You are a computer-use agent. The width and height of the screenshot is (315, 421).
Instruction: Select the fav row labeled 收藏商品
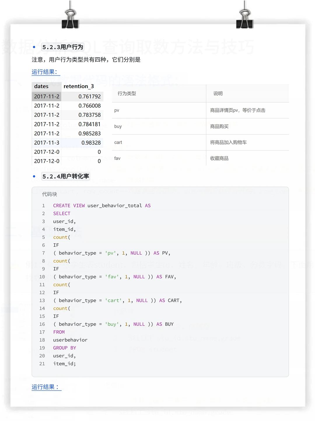click(219, 158)
